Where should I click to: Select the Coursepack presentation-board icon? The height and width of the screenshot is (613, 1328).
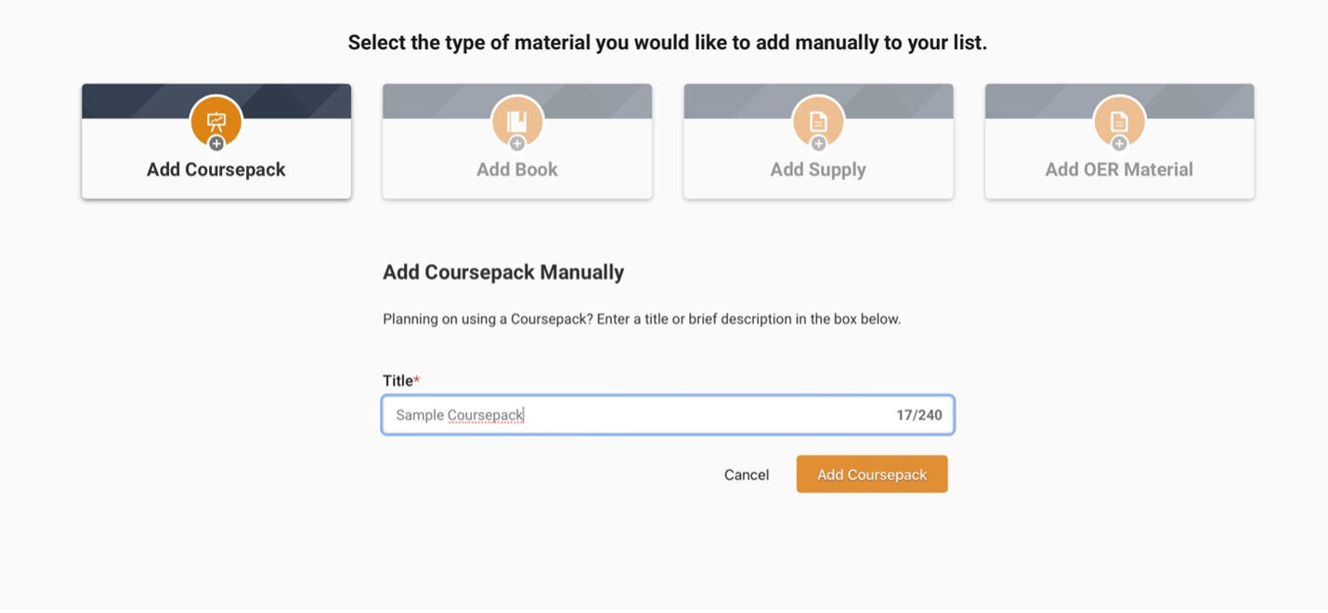point(215,119)
